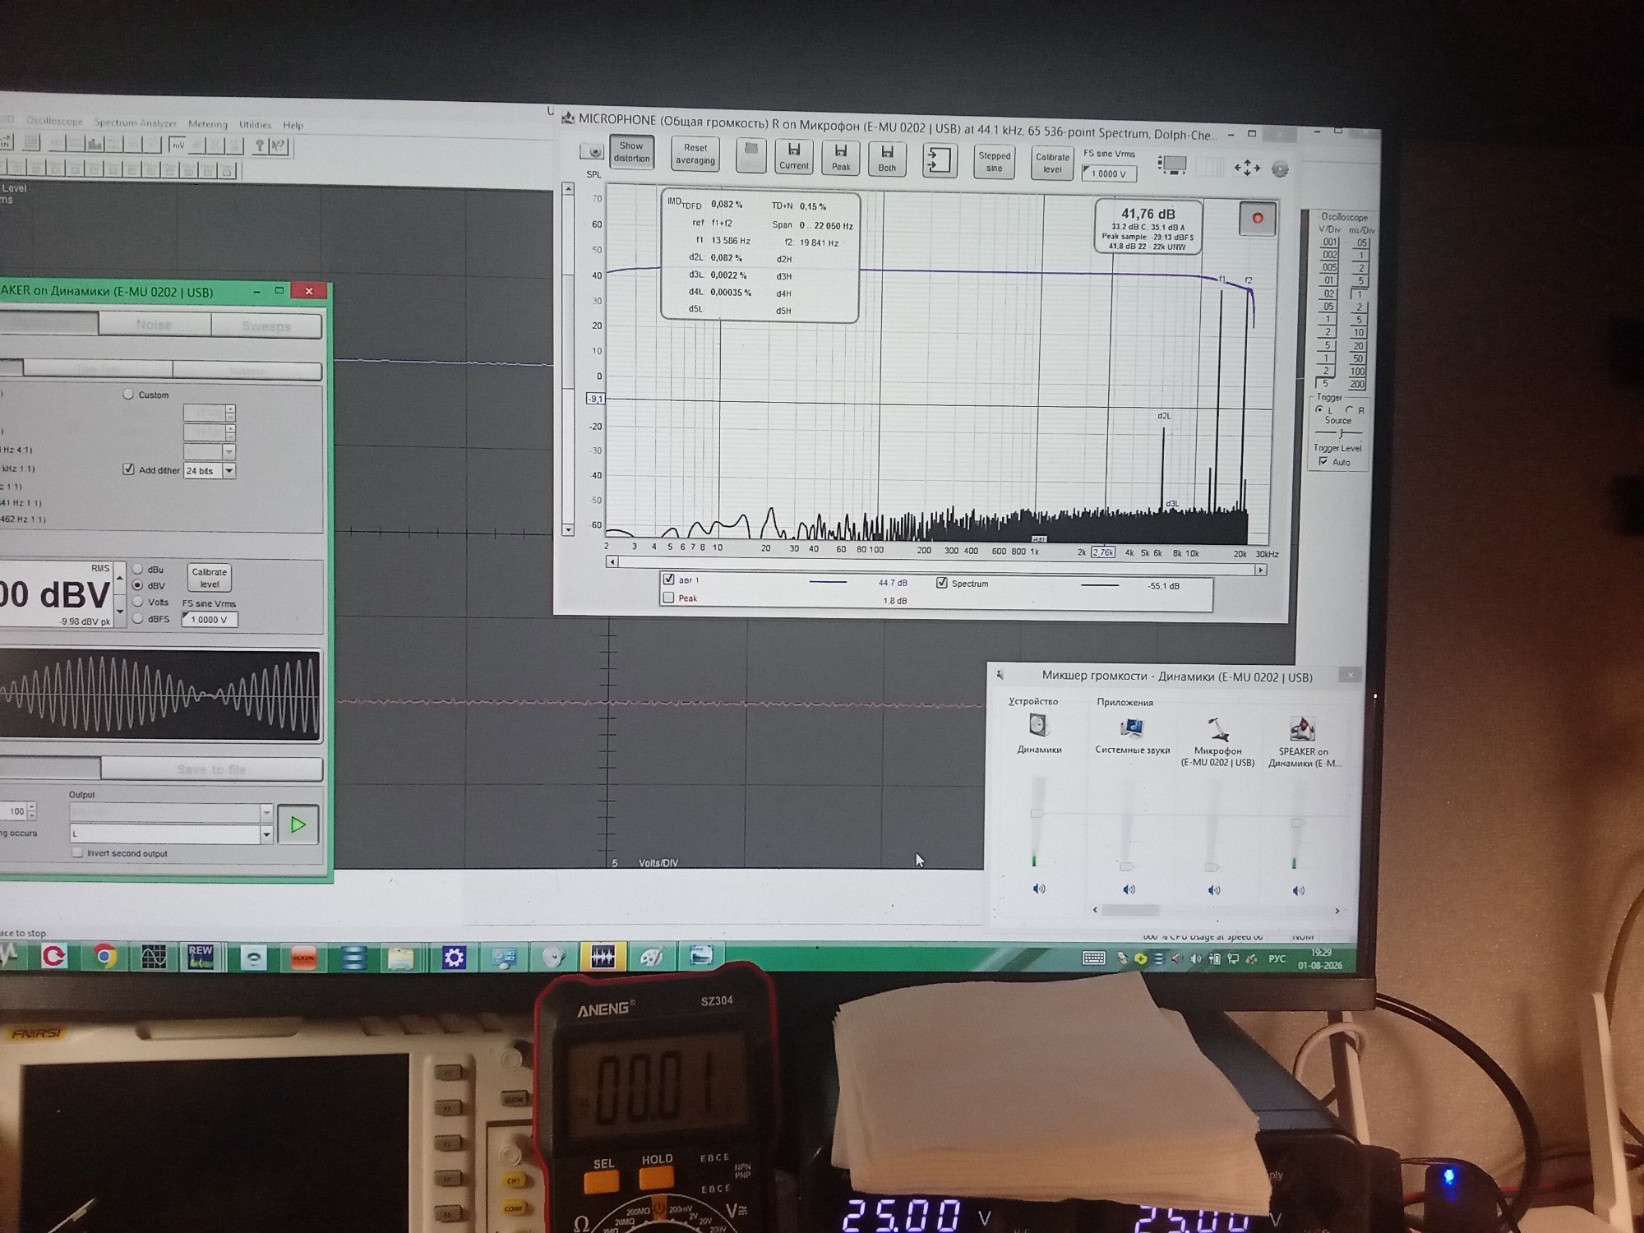
Task: Toggle the Show distortion button
Action: point(631,152)
